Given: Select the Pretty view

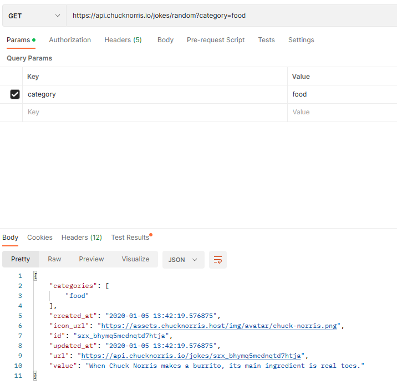Looking at the screenshot, I should click(x=21, y=259).
